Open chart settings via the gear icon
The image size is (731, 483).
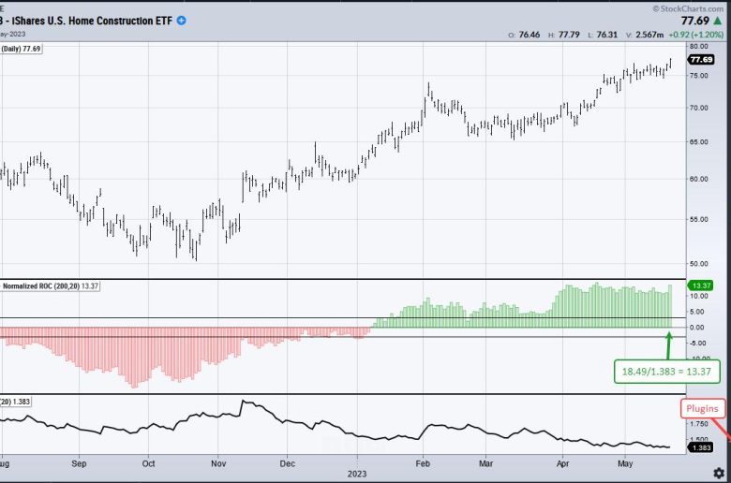point(719,474)
